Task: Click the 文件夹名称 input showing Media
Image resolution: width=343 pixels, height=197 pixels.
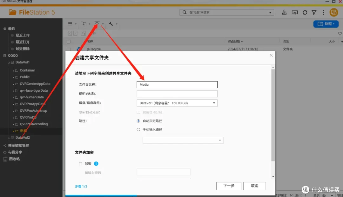Action: pos(177,84)
